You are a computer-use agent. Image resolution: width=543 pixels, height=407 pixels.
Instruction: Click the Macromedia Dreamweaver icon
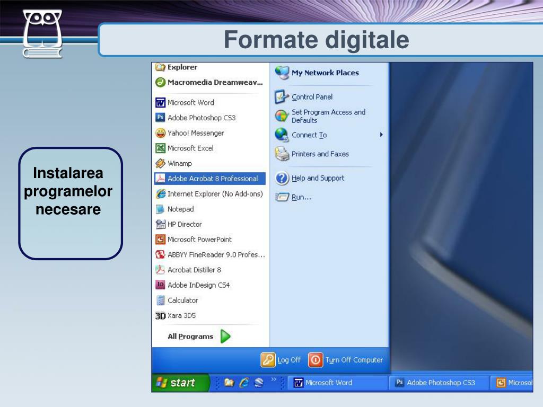click(x=160, y=82)
